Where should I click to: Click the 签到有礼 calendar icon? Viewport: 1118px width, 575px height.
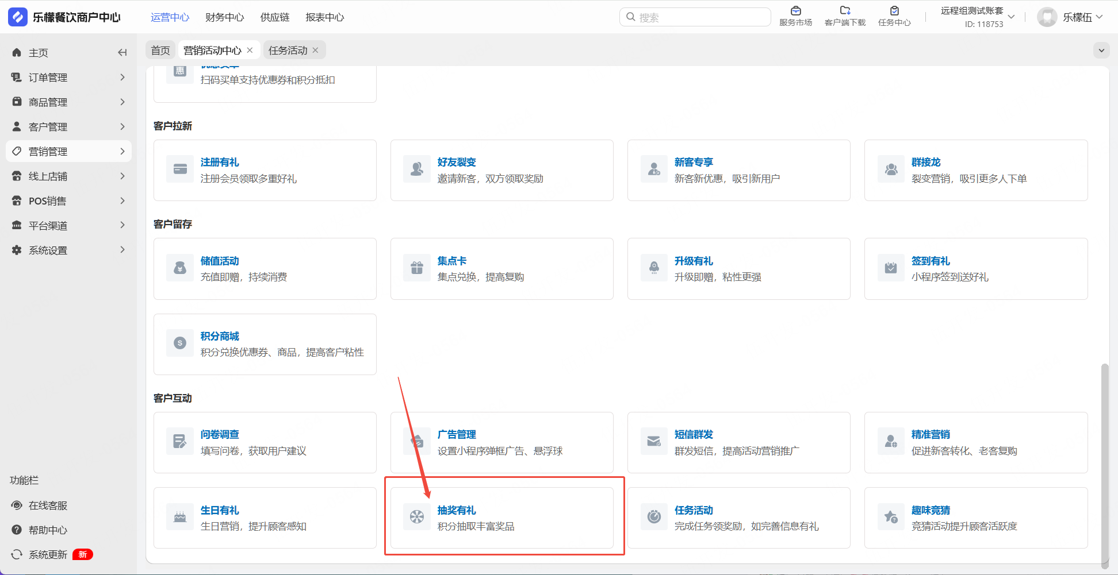click(x=891, y=268)
